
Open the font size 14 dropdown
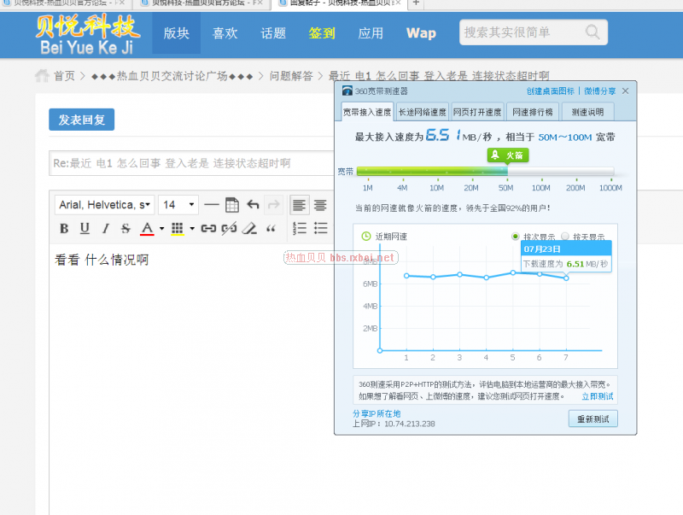(178, 205)
